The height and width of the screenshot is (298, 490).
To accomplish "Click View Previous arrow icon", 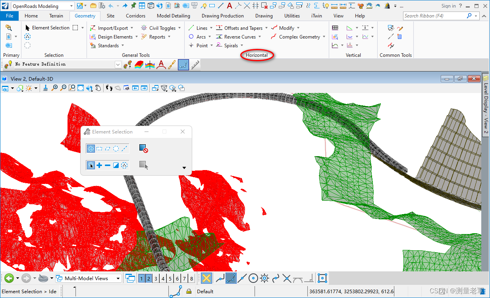I will coord(135,88).
